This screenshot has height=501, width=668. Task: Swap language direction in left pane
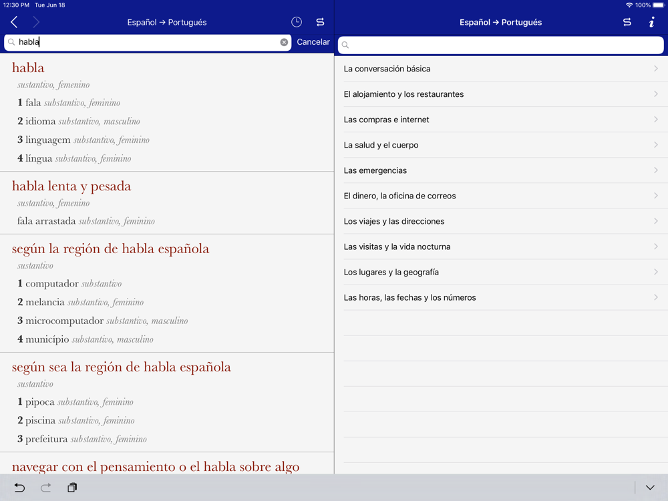click(x=321, y=22)
